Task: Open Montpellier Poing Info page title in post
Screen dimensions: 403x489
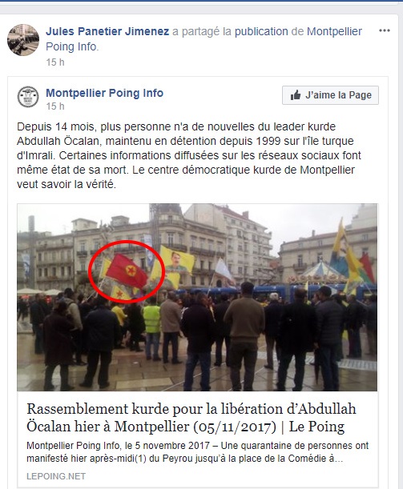Action: (x=105, y=93)
